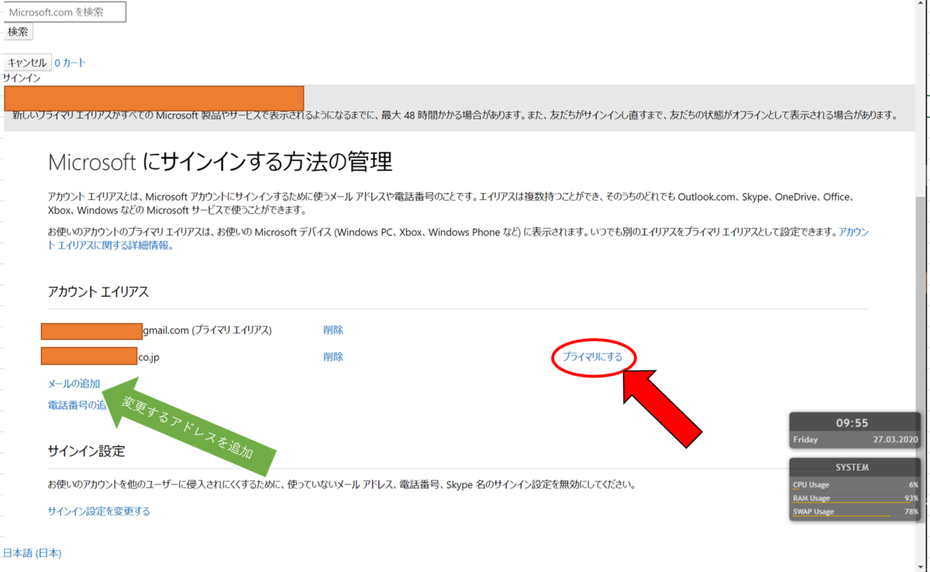This screenshot has height=572, width=930.
Task: Click the 電話番号の追加 link
Action: click(x=77, y=405)
